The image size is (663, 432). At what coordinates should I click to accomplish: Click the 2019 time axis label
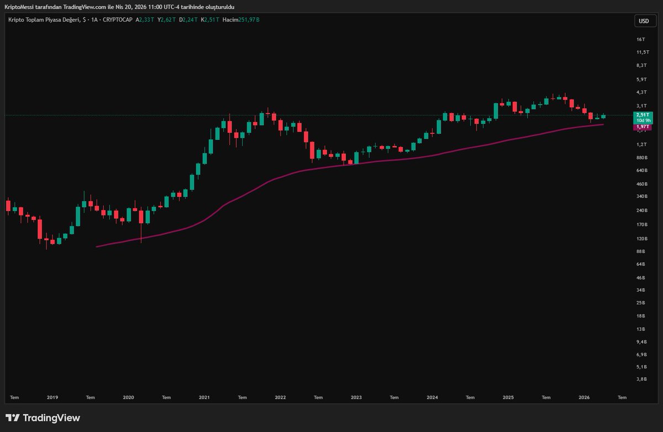pyautogui.click(x=52, y=397)
